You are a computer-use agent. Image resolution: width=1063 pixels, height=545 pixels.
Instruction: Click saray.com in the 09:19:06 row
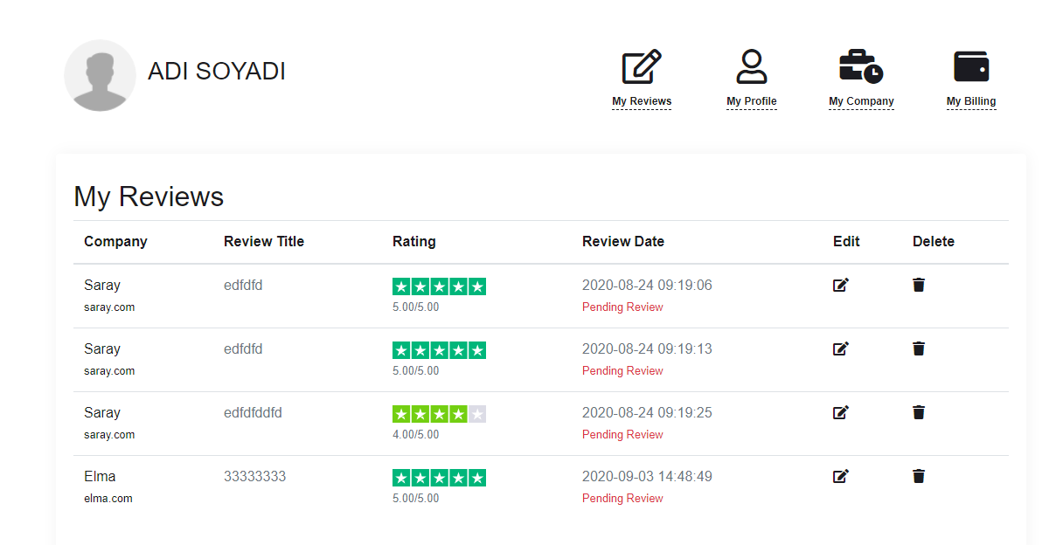pyautogui.click(x=109, y=307)
